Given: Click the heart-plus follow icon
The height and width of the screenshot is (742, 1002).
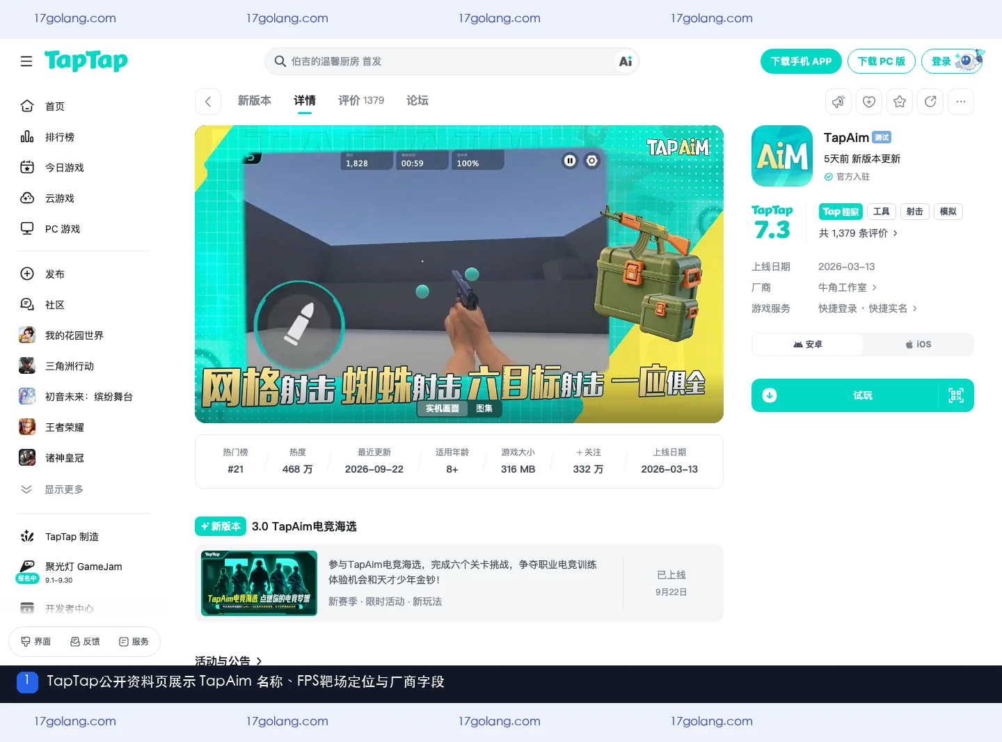Looking at the screenshot, I should click(x=869, y=102).
